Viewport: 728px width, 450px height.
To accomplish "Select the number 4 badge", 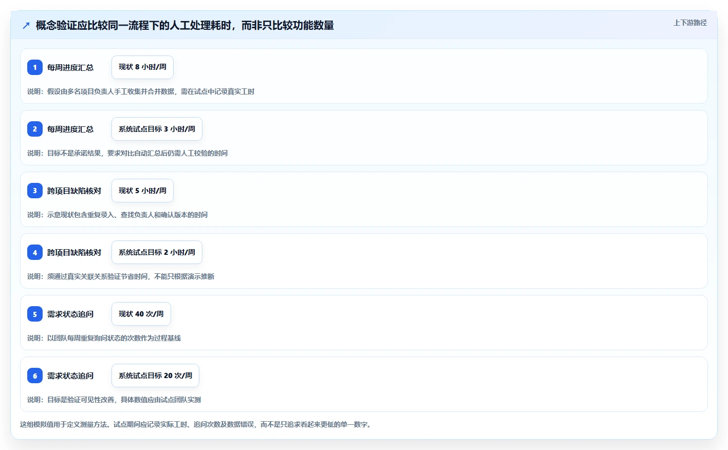I will tap(35, 252).
